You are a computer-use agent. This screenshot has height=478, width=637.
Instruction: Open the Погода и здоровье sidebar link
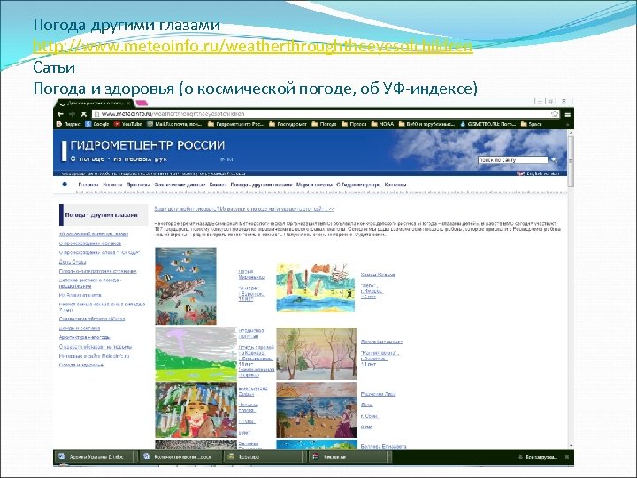81,365
